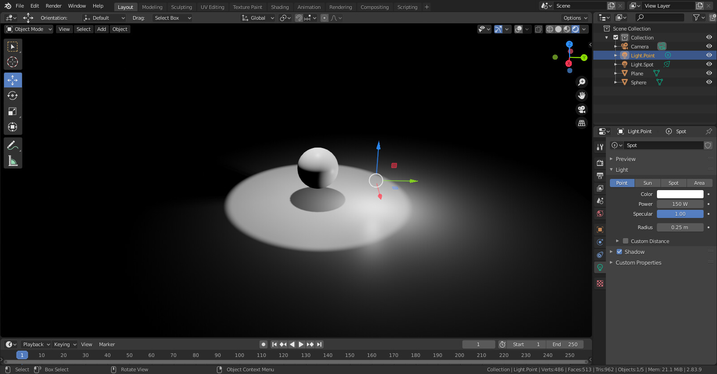This screenshot has width=717, height=374.
Task: Hide the Plane object in outliner
Action: point(709,73)
